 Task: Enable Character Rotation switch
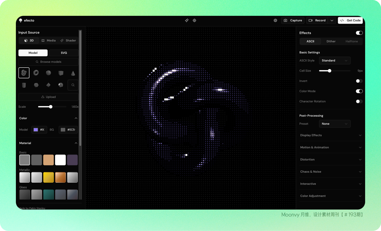[359, 102]
